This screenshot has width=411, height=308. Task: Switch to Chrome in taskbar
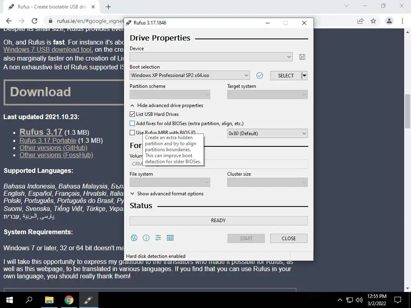click(69, 300)
